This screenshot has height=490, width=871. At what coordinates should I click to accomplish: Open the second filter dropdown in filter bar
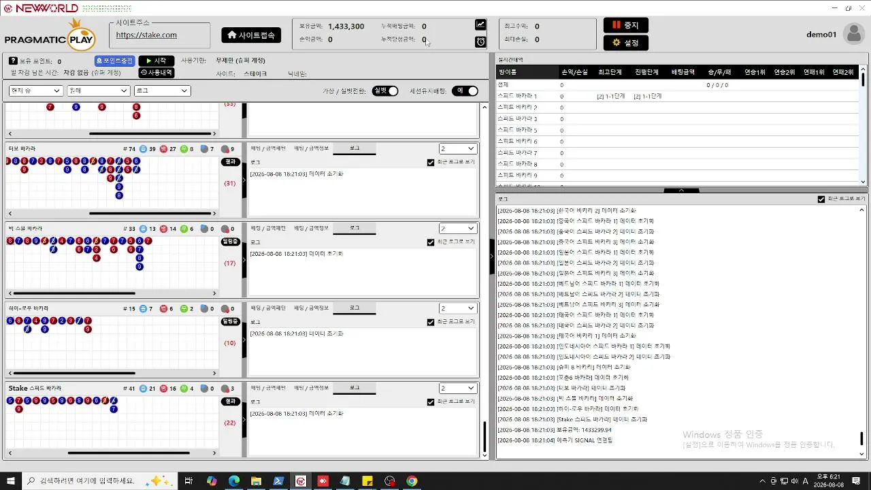pyautogui.click(x=99, y=91)
